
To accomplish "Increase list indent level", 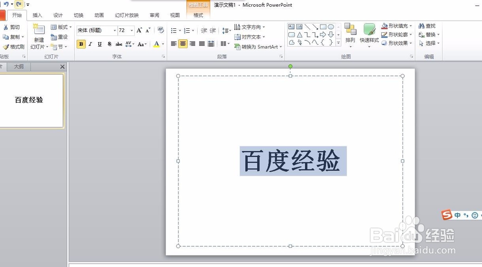I will (213, 30).
